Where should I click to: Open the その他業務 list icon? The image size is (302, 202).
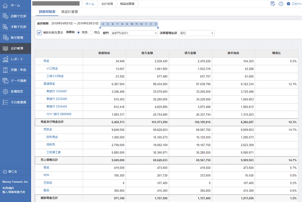pyautogui.click(x=5, y=102)
